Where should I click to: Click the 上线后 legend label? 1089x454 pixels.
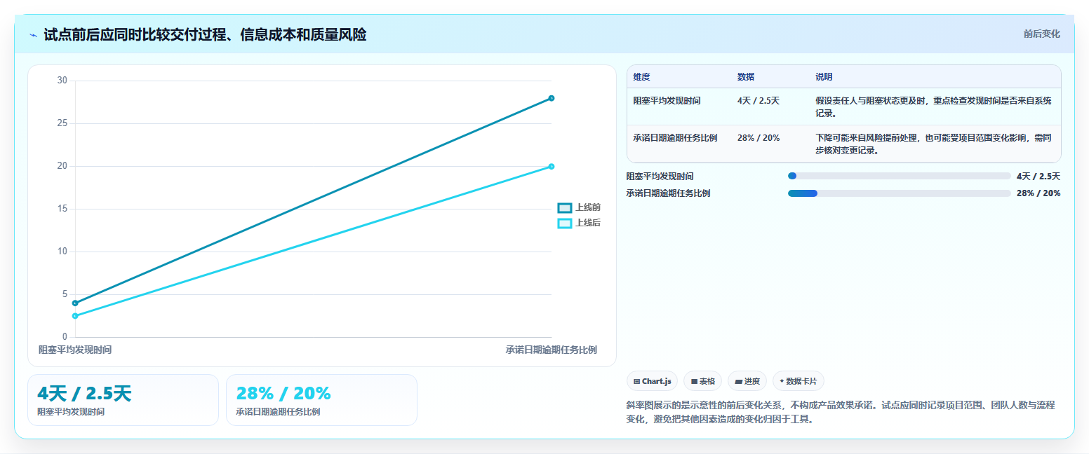[588, 223]
